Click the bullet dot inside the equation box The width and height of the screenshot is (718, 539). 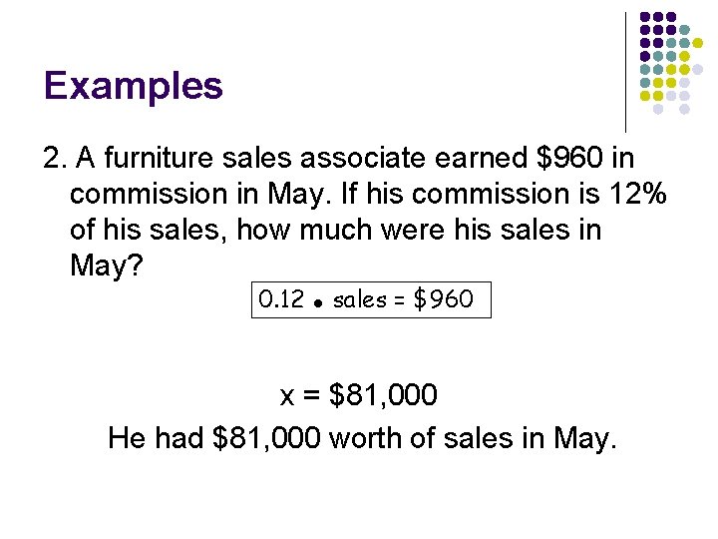click(x=318, y=303)
